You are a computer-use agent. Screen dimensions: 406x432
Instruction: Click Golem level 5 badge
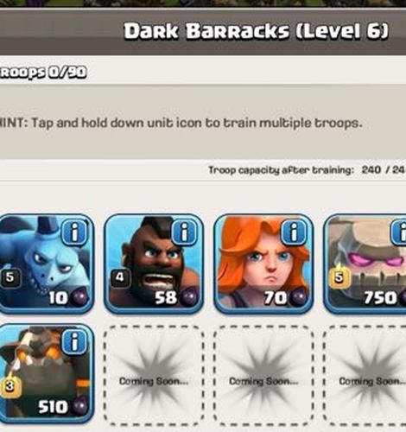[339, 277]
